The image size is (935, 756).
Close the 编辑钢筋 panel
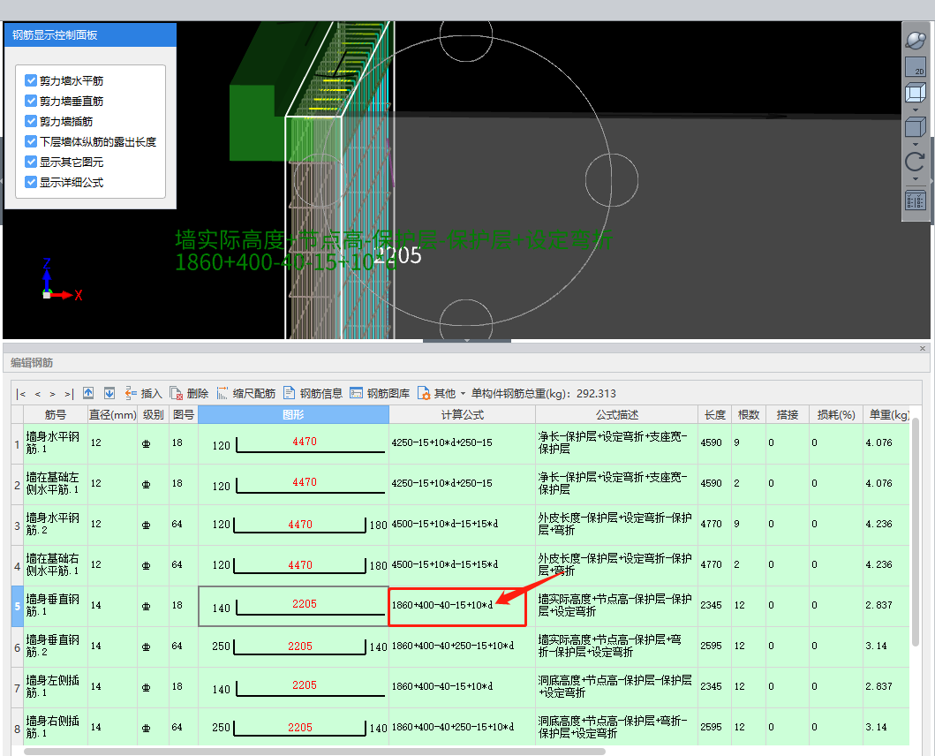click(x=923, y=348)
